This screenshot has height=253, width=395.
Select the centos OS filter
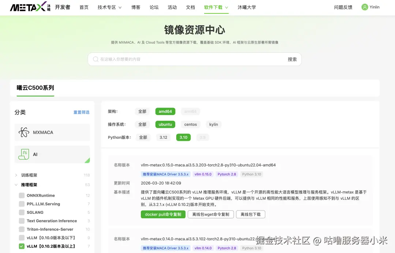click(191, 124)
